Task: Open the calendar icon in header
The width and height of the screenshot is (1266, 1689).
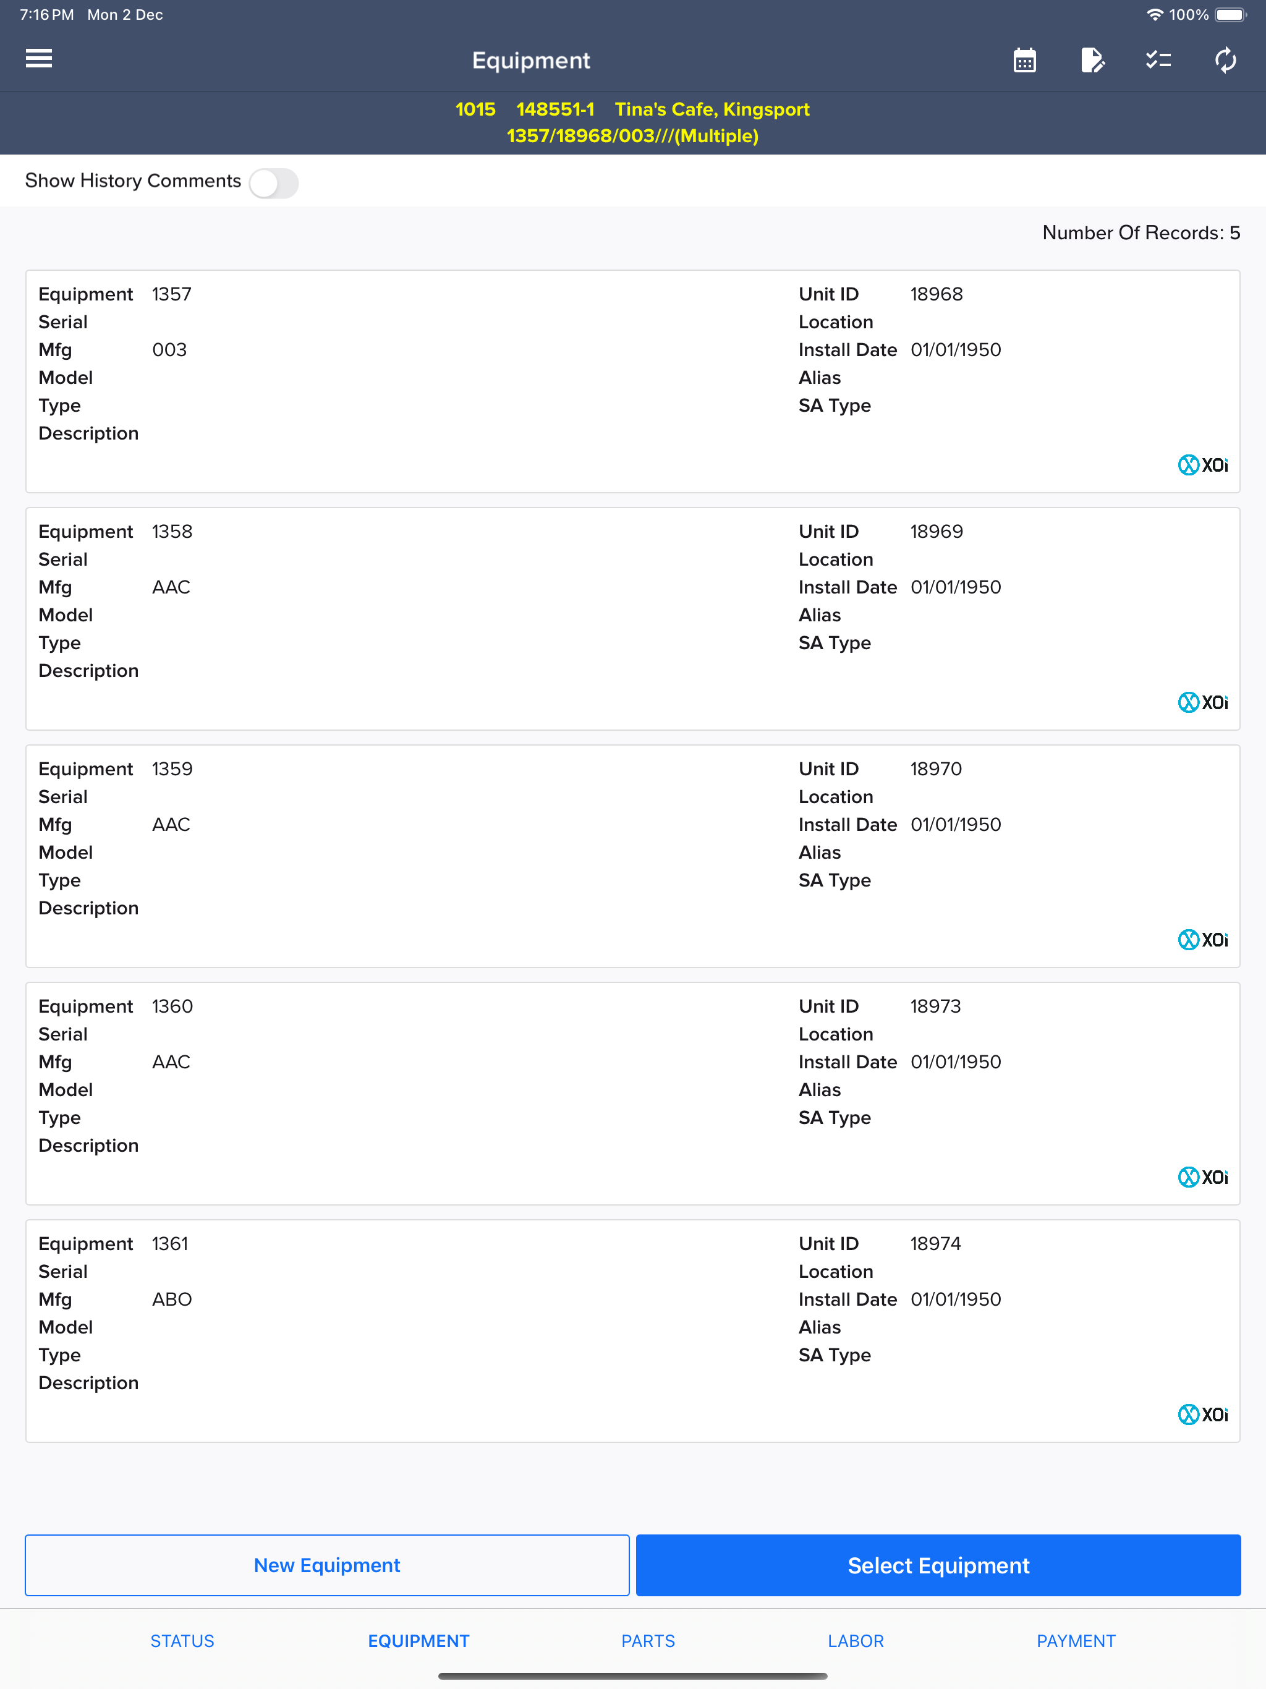Action: 1025,59
